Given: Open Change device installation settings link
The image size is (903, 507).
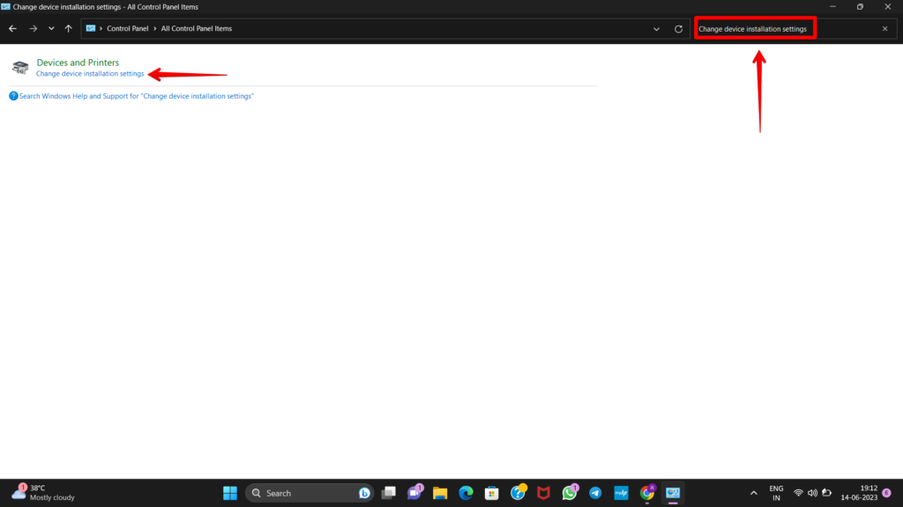Looking at the screenshot, I should (89, 74).
